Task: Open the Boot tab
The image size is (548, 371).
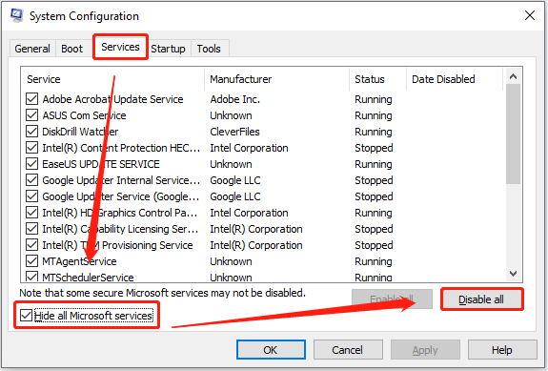Action: (x=72, y=49)
